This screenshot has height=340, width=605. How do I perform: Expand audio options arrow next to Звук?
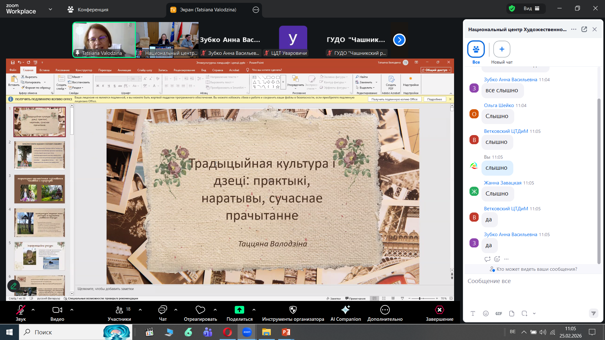coord(33,310)
